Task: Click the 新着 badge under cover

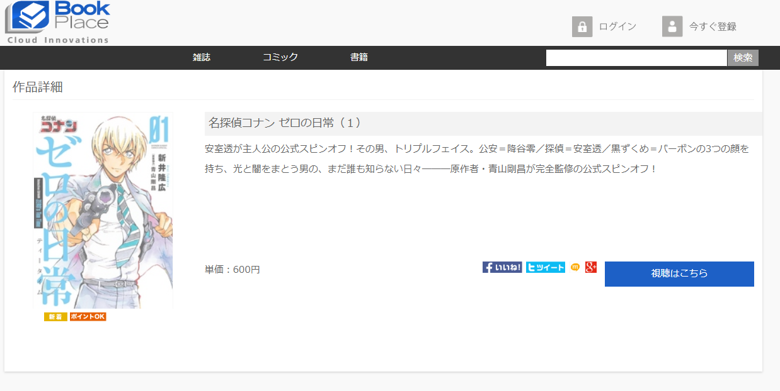Action: click(55, 317)
